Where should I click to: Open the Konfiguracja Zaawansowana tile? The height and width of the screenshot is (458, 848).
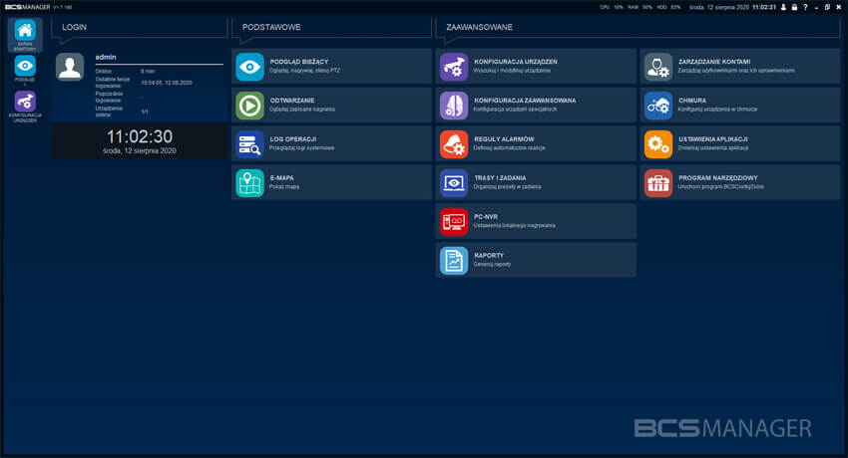click(536, 106)
